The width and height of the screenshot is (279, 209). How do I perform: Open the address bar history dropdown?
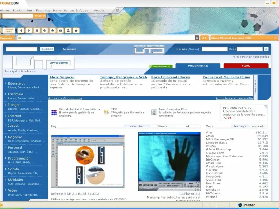[x=197, y=38]
